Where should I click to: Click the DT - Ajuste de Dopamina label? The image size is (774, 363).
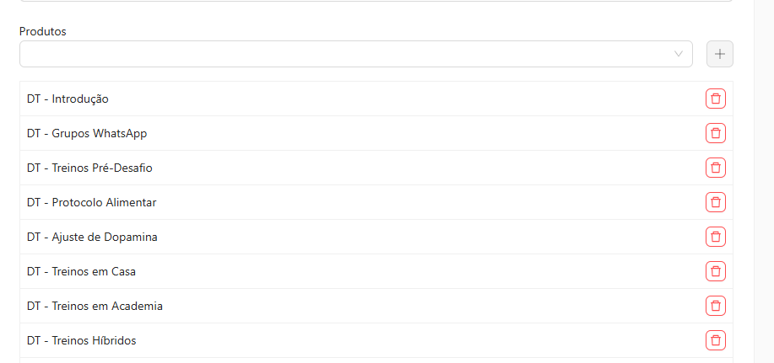[x=92, y=237]
